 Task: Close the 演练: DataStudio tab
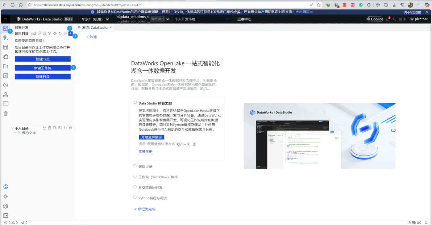point(110,27)
